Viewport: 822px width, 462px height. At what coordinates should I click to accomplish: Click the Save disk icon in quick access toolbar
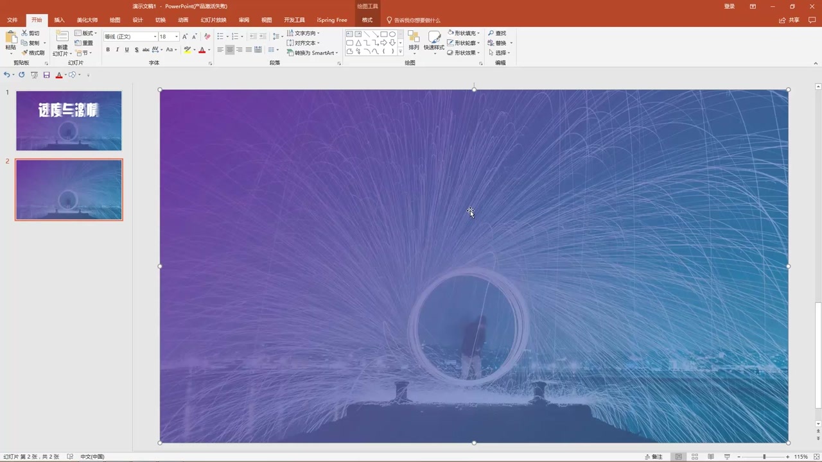46,75
